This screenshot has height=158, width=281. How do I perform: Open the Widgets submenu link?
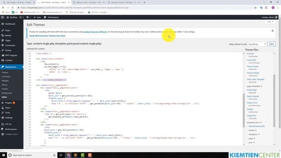[5, 81]
